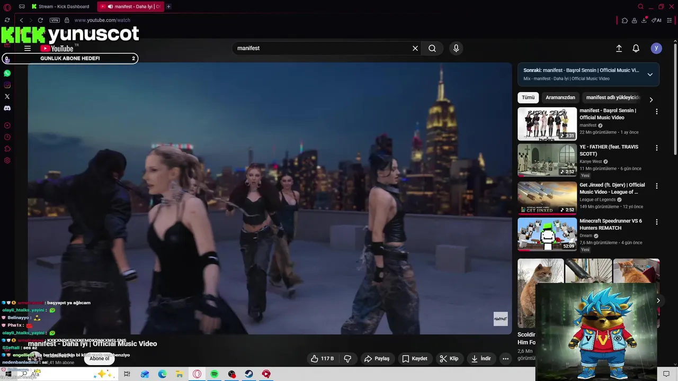The height and width of the screenshot is (381, 678).
Task: Open the Get Jinxed video thumbnail
Action: (x=547, y=198)
